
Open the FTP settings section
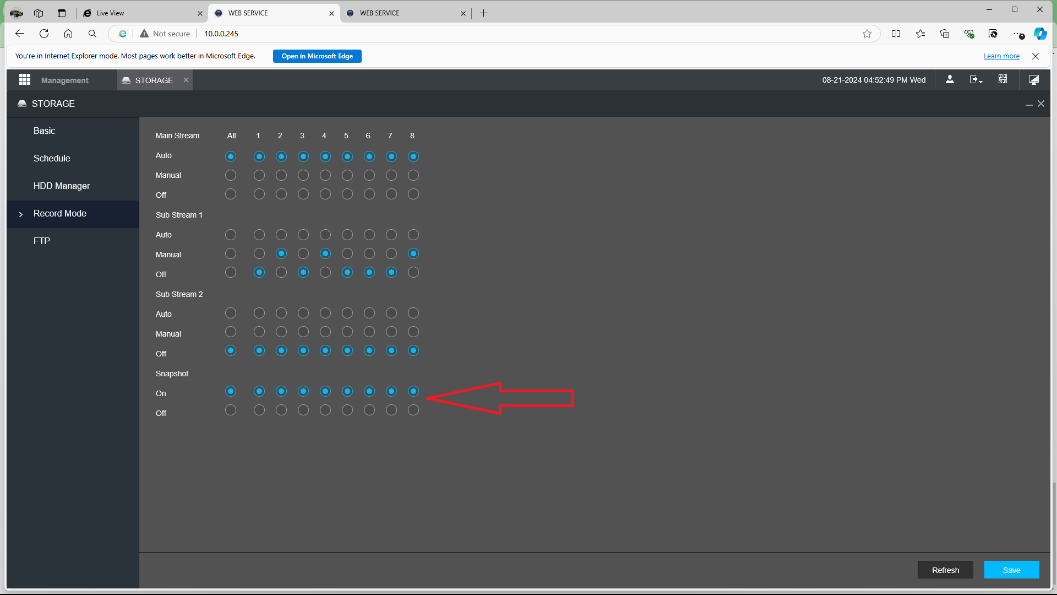(73, 241)
